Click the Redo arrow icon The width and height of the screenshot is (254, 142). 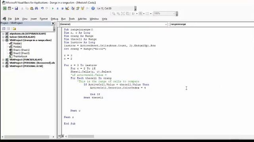(47, 8)
